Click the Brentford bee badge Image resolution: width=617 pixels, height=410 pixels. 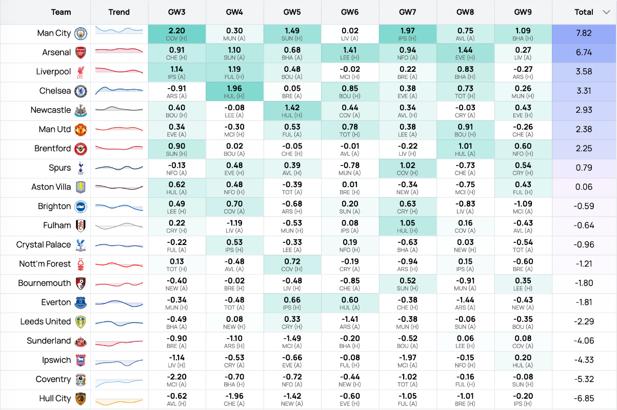81,149
